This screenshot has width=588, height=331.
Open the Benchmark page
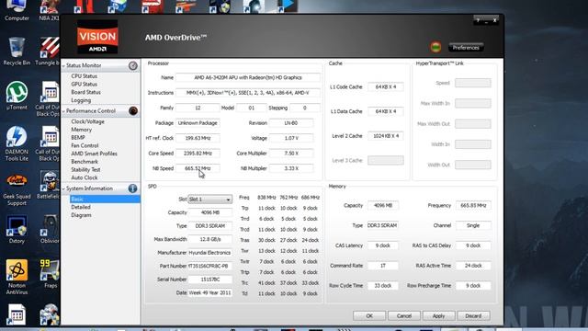point(85,162)
